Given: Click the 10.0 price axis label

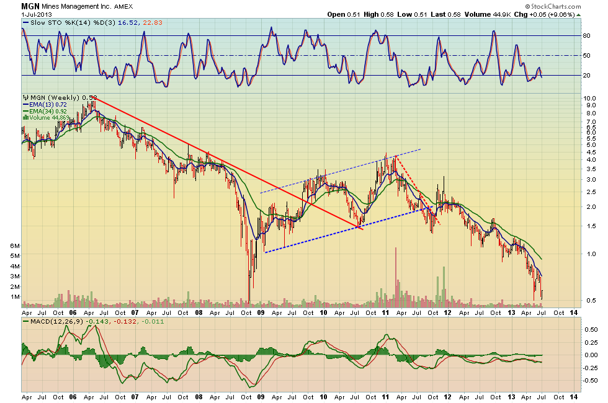Looking at the screenshot, I should coord(589,99).
